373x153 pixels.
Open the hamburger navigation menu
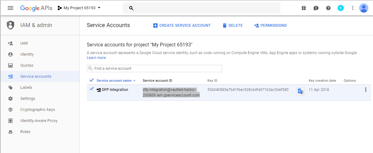[10, 8]
